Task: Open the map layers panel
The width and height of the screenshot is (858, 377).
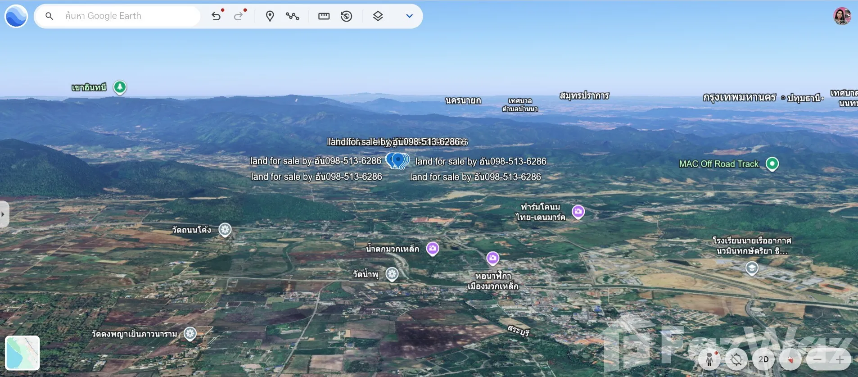Action: pyautogui.click(x=378, y=16)
